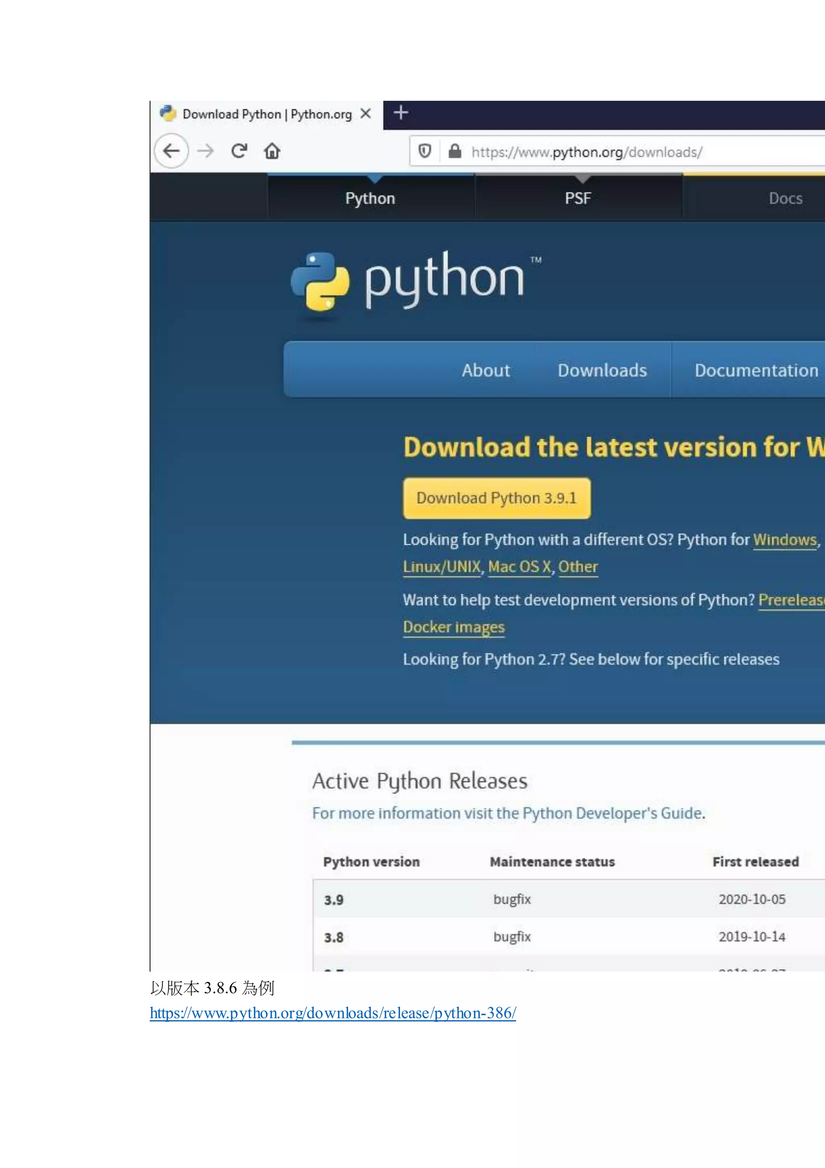Click the reload page icon
825x1168 pixels.
click(x=239, y=150)
